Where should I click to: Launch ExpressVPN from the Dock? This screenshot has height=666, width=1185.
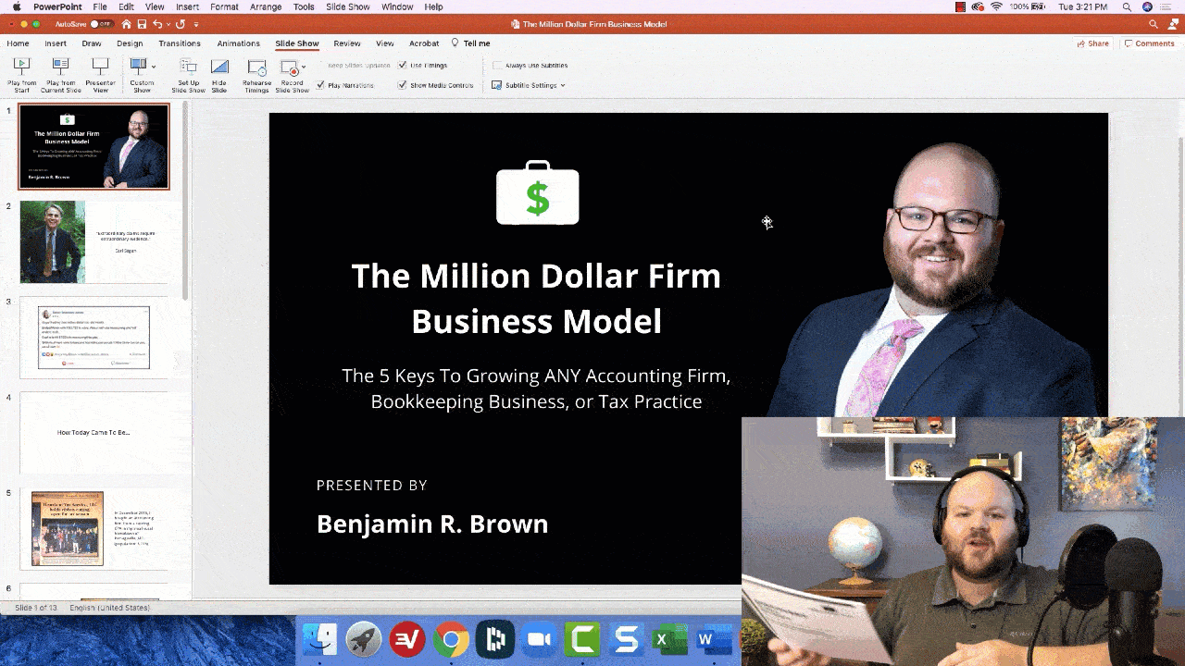[x=407, y=640]
